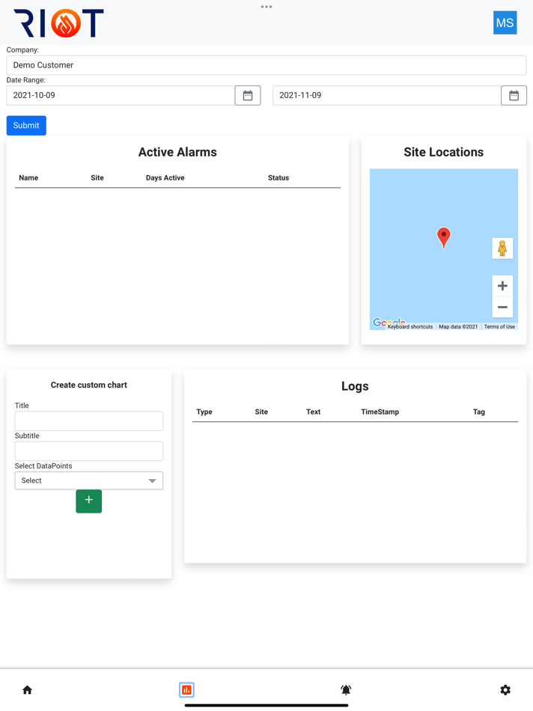Click the Site column header in Logs

[261, 412]
